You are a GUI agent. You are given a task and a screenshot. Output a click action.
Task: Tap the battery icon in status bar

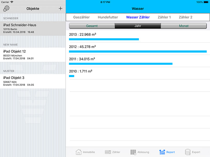[206, 2]
